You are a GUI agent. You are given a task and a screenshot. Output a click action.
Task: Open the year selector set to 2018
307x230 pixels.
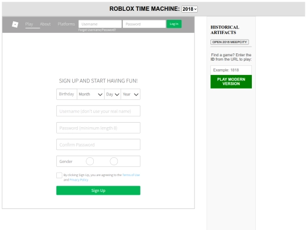(189, 9)
